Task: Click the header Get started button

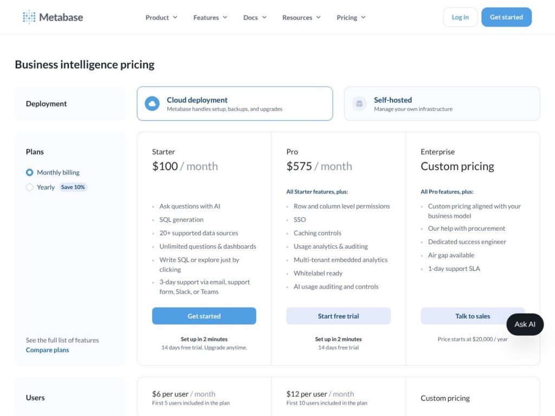Action: (x=507, y=17)
